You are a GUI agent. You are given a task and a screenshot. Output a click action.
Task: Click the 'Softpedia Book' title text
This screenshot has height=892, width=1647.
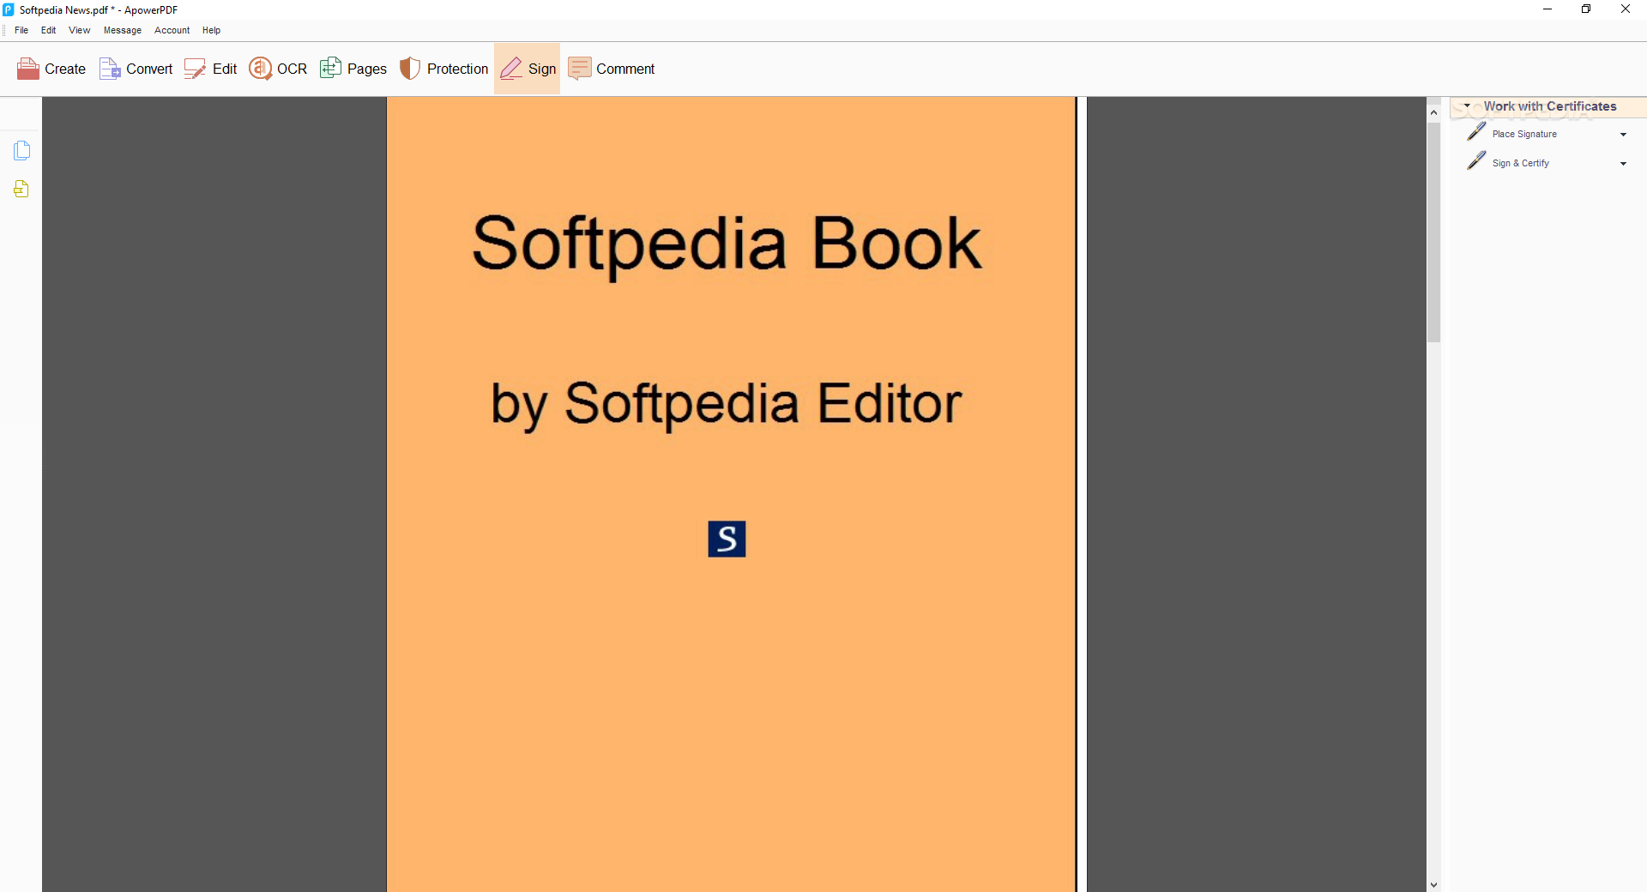727,244
